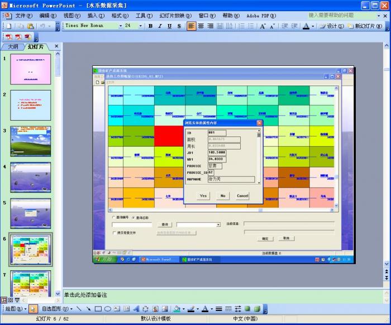This screenshot has height=325, width=391.
Task: Click the 新幻灯片 new slide button
Action: pyautogui.click(x=366, y=26)
